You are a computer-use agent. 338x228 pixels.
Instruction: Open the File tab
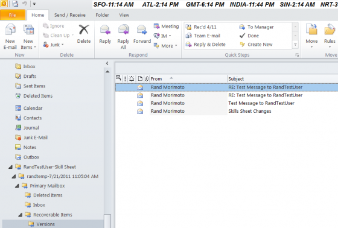point(12,15)
